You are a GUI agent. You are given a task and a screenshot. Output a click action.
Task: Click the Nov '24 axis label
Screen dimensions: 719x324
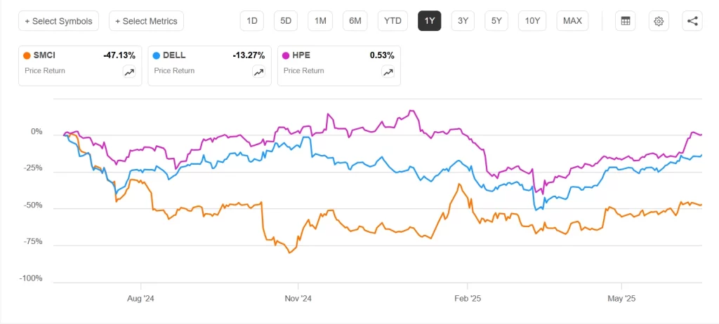(x=298, y=298)
